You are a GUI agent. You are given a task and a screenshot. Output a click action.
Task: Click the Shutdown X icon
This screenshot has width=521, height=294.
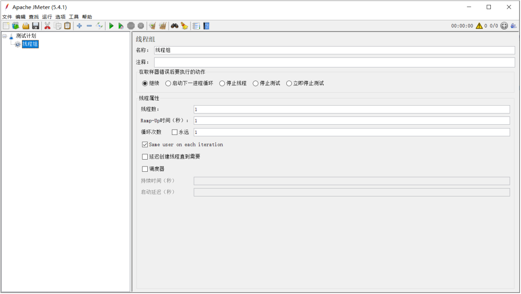(141, 26)
